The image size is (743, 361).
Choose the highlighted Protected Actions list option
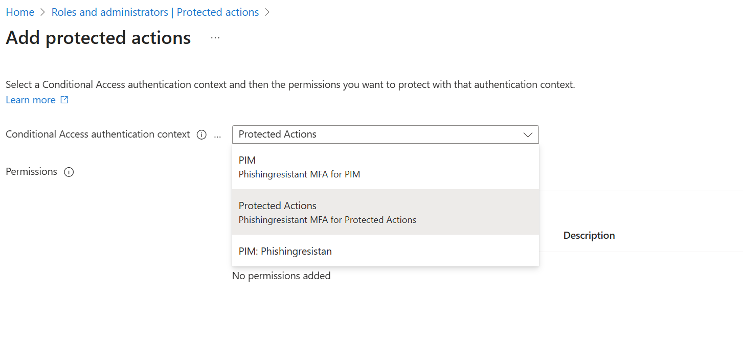(x=385, y=212)
